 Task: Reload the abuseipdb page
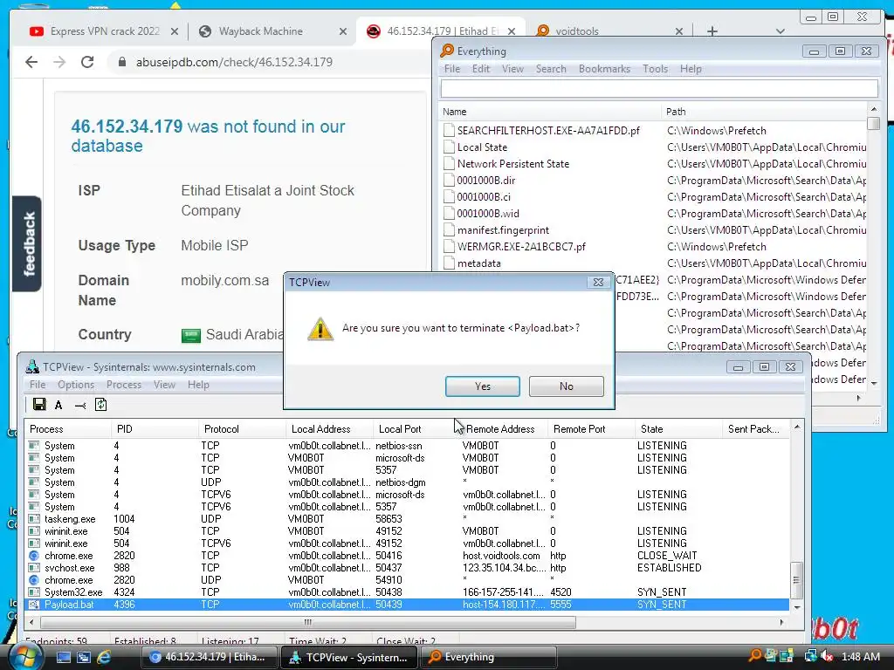[87, 62]
